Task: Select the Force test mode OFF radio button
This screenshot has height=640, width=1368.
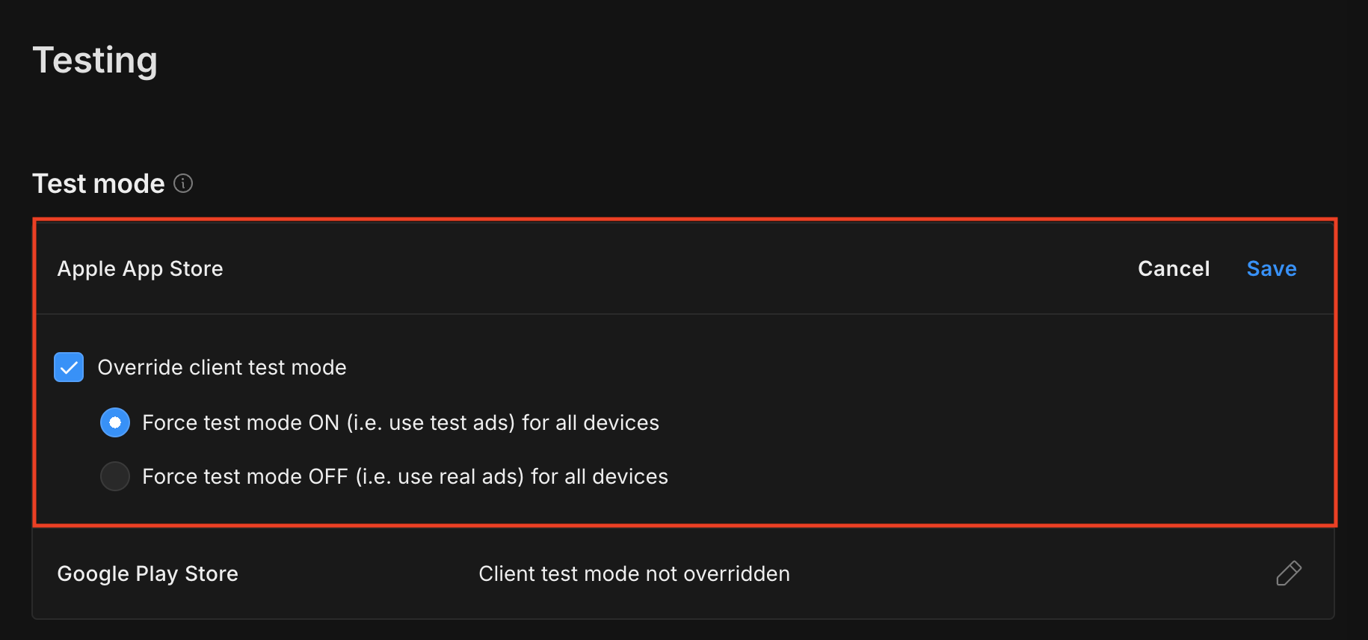Action: [115, 476]
